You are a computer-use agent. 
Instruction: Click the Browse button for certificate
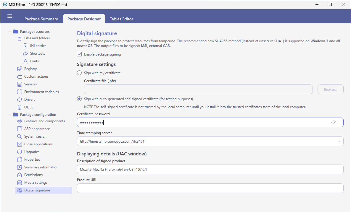tap(330, 90)
